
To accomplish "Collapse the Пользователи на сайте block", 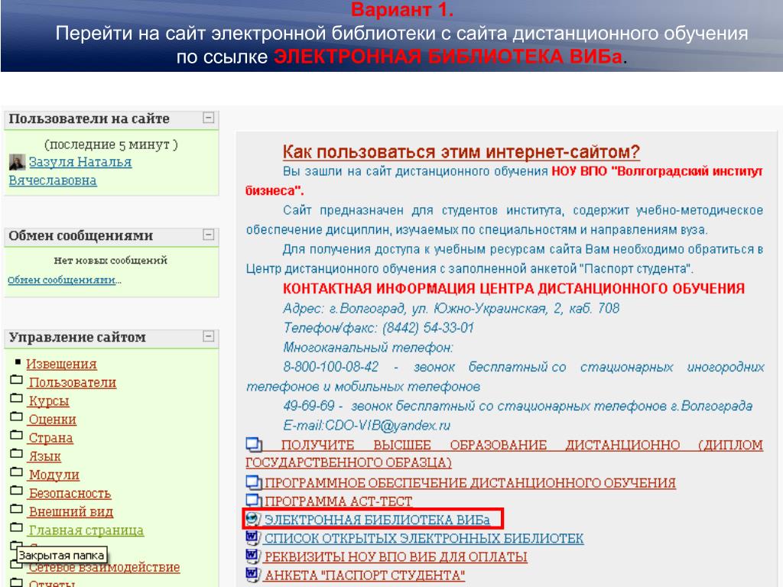I will pyautogui.click(x=209, y=118).
